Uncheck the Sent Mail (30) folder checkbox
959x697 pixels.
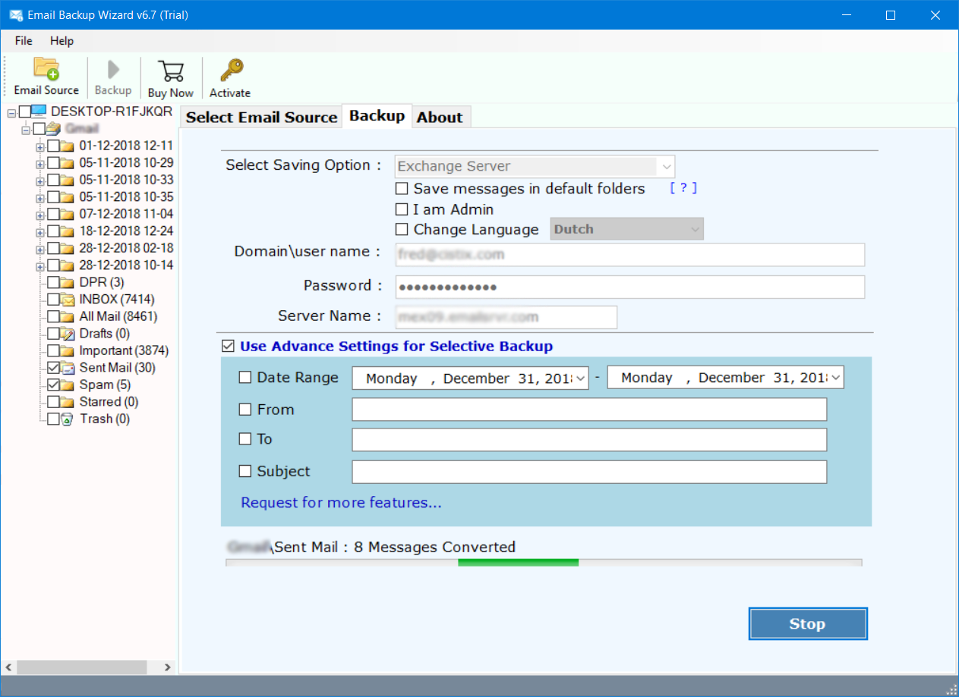click(x=53, y=368)
